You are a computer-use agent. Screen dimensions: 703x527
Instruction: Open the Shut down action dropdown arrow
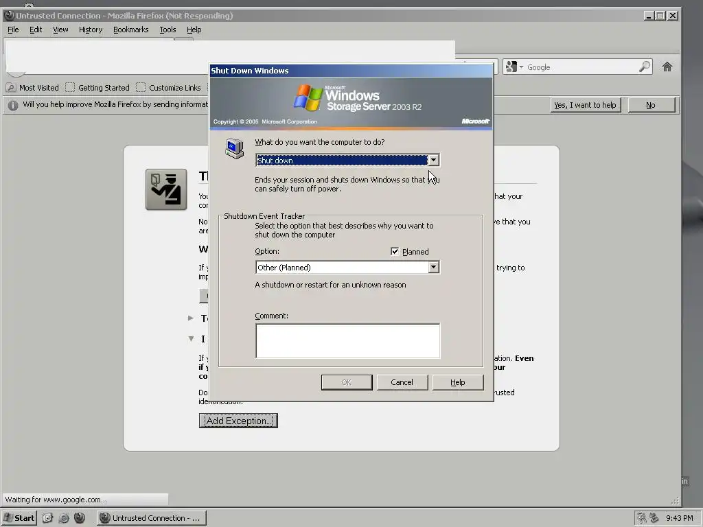coord(434,161)
